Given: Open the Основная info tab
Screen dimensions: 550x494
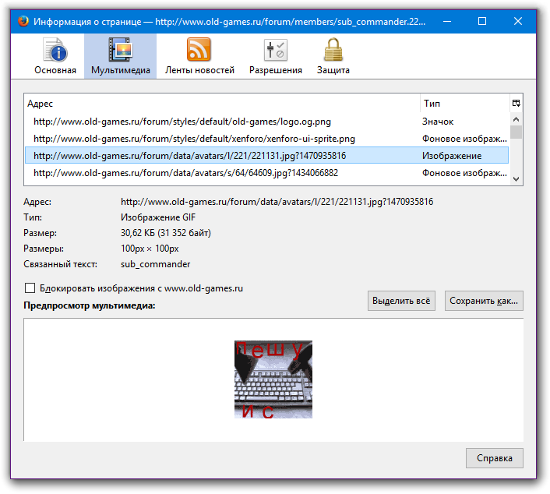Looking at the screenshot, I should 55,56.
